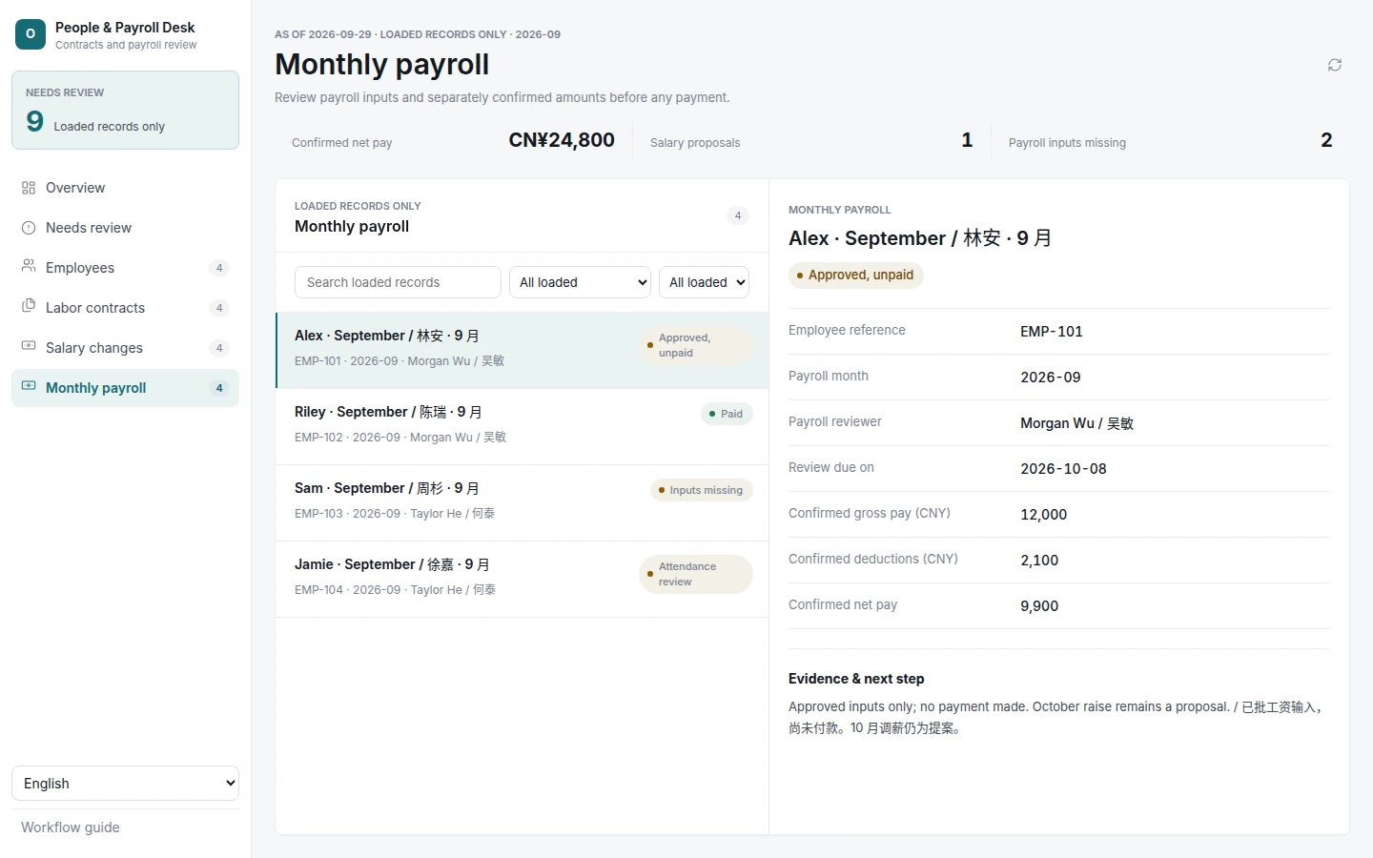Click payroll reviewer Morgan Wu value
The height and width of the screenshot is (858, 1373).
[x=1076, y=423]
